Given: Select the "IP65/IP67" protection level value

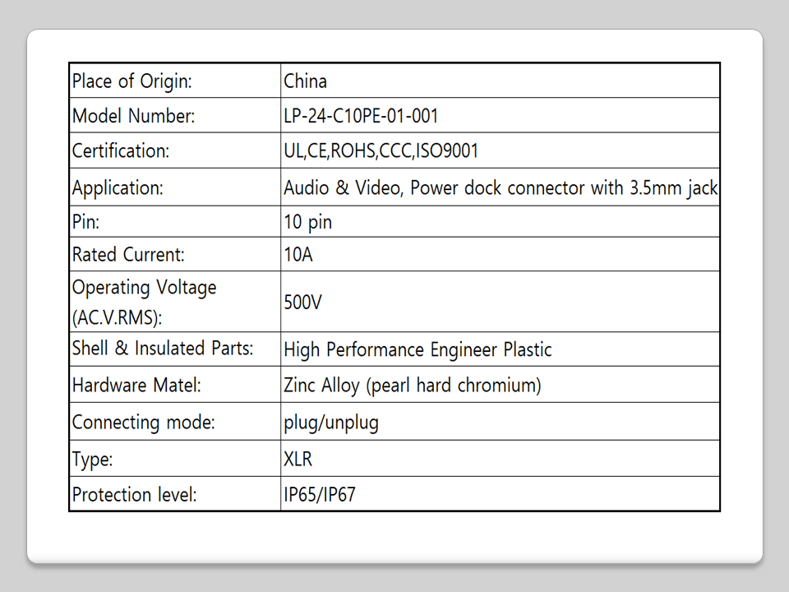Looking at the screenshot, I should pos(320,495).
